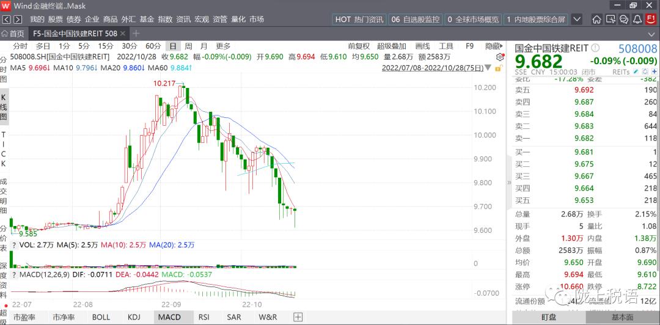Viewport: 660px width, 325px height.
Task: Select the 30分 period
Action: click(x=129, y=46)
